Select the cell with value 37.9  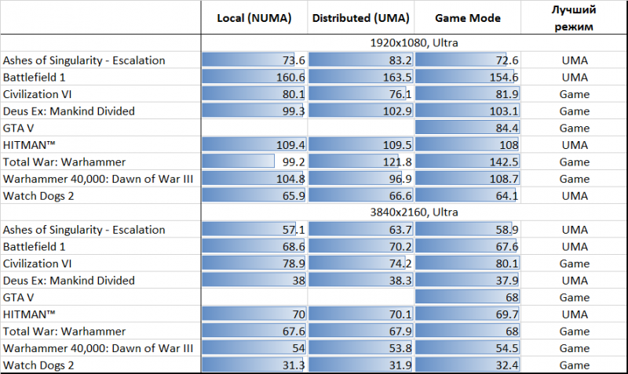(x=467, y=281)
